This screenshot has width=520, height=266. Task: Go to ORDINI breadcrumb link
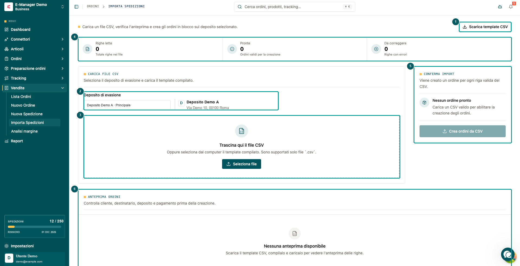click(x=93, y=6)
